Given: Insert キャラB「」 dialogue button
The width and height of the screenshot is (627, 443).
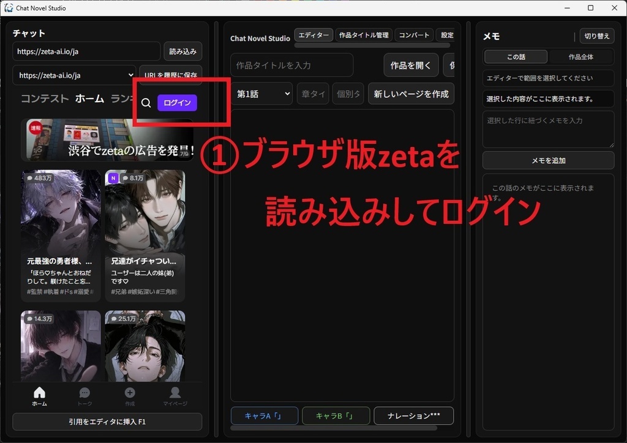Looking at the screenshot, I should click(x=336, y=416).
